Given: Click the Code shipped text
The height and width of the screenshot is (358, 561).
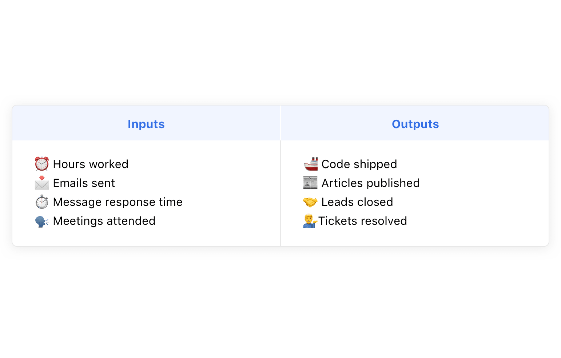Looking at the screenshot, I should coord(359,164).
